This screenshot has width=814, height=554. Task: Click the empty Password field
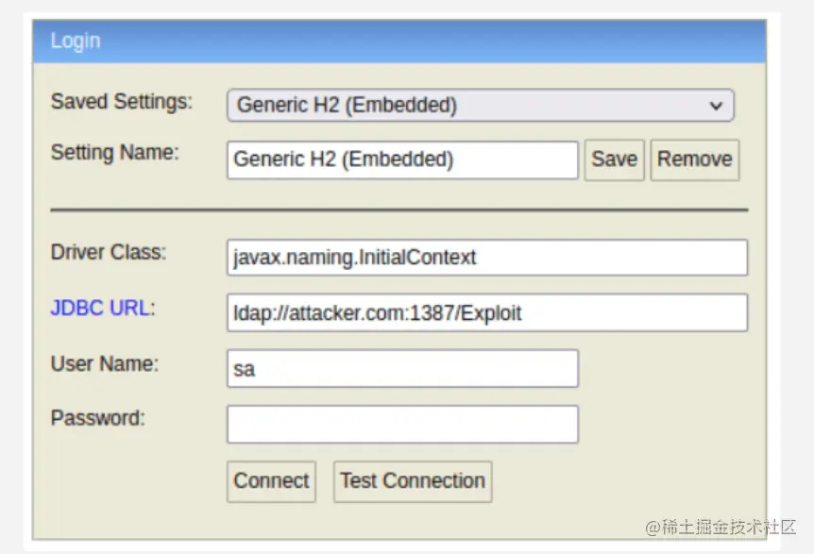pos(402,425)
